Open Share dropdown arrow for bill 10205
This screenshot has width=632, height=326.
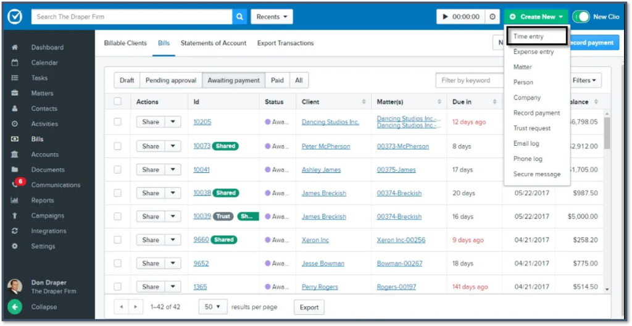[x=173, y=122]
